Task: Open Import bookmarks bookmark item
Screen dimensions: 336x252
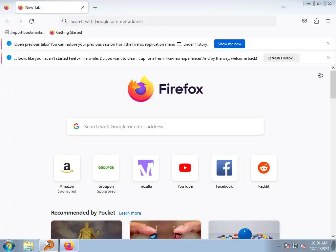Action: 25,32
